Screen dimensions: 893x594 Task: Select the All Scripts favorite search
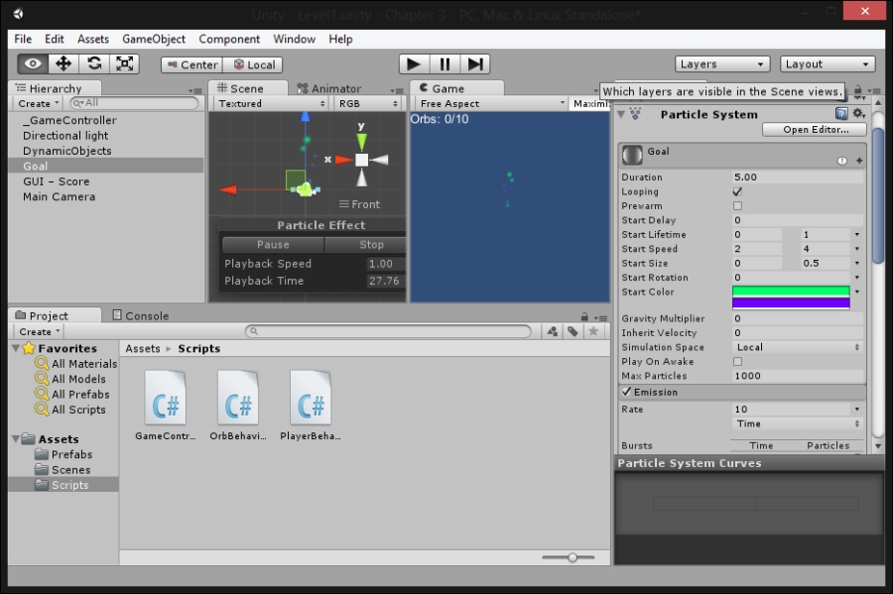(70, 410)
